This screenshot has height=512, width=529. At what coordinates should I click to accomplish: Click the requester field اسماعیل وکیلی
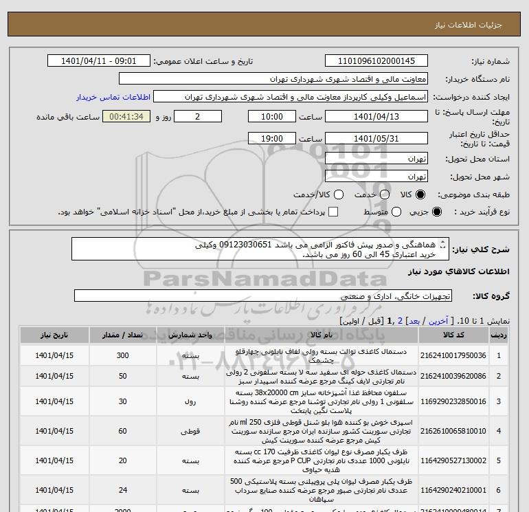[291, 97]
